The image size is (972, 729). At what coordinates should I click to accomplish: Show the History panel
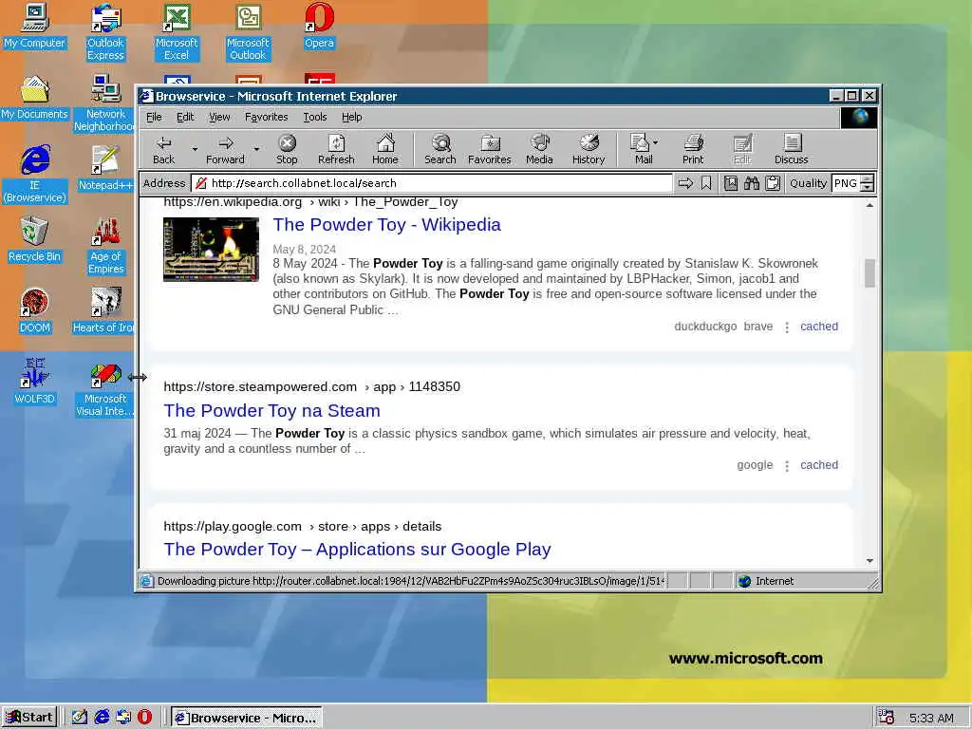[x=589, y=149]
